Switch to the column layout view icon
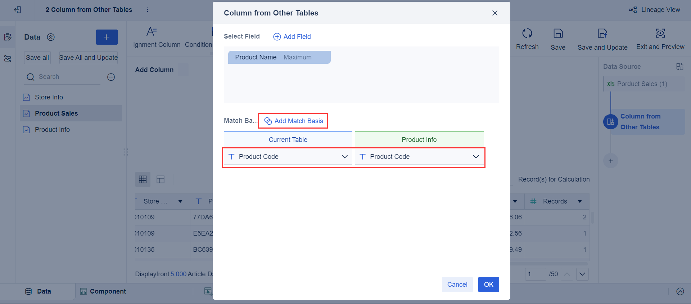 (161, 179)
